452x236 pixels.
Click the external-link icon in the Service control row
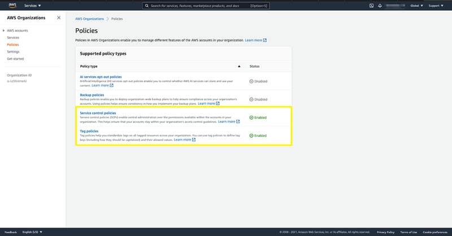point(238,121)
